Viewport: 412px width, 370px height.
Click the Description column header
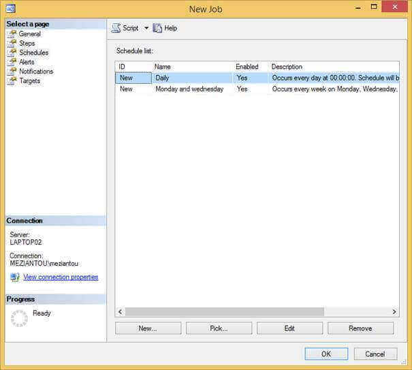point(287,67)
